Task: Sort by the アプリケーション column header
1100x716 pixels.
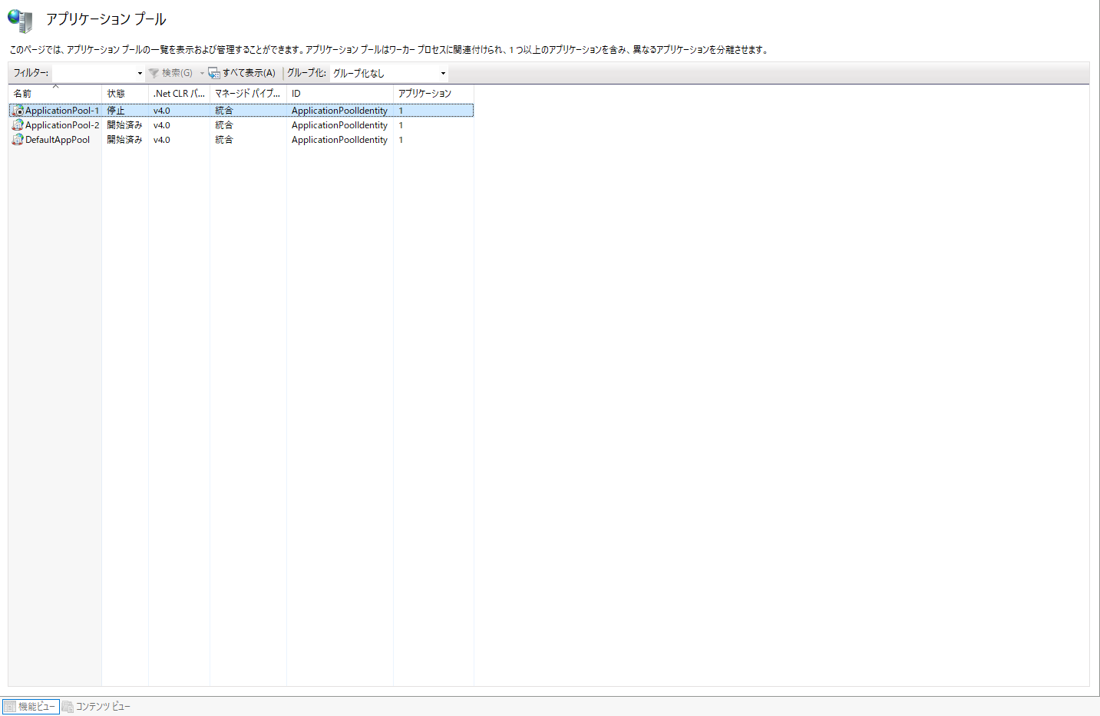Action: (434, 94)
